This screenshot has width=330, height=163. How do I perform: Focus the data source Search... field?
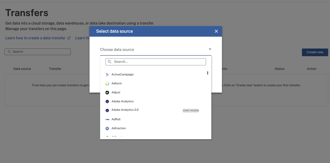159,62
